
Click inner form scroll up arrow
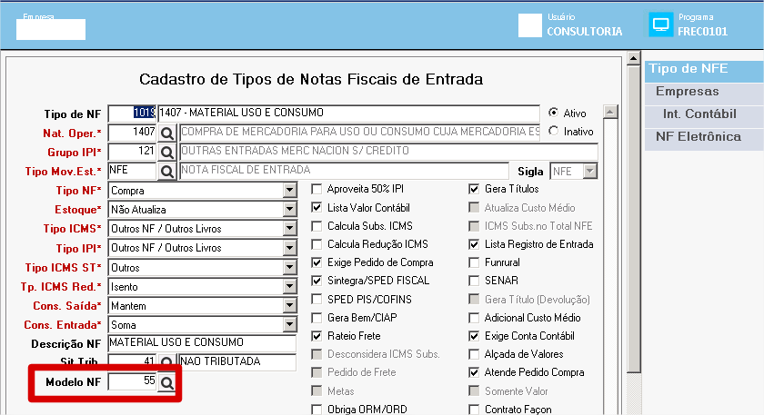click(610, 112)
